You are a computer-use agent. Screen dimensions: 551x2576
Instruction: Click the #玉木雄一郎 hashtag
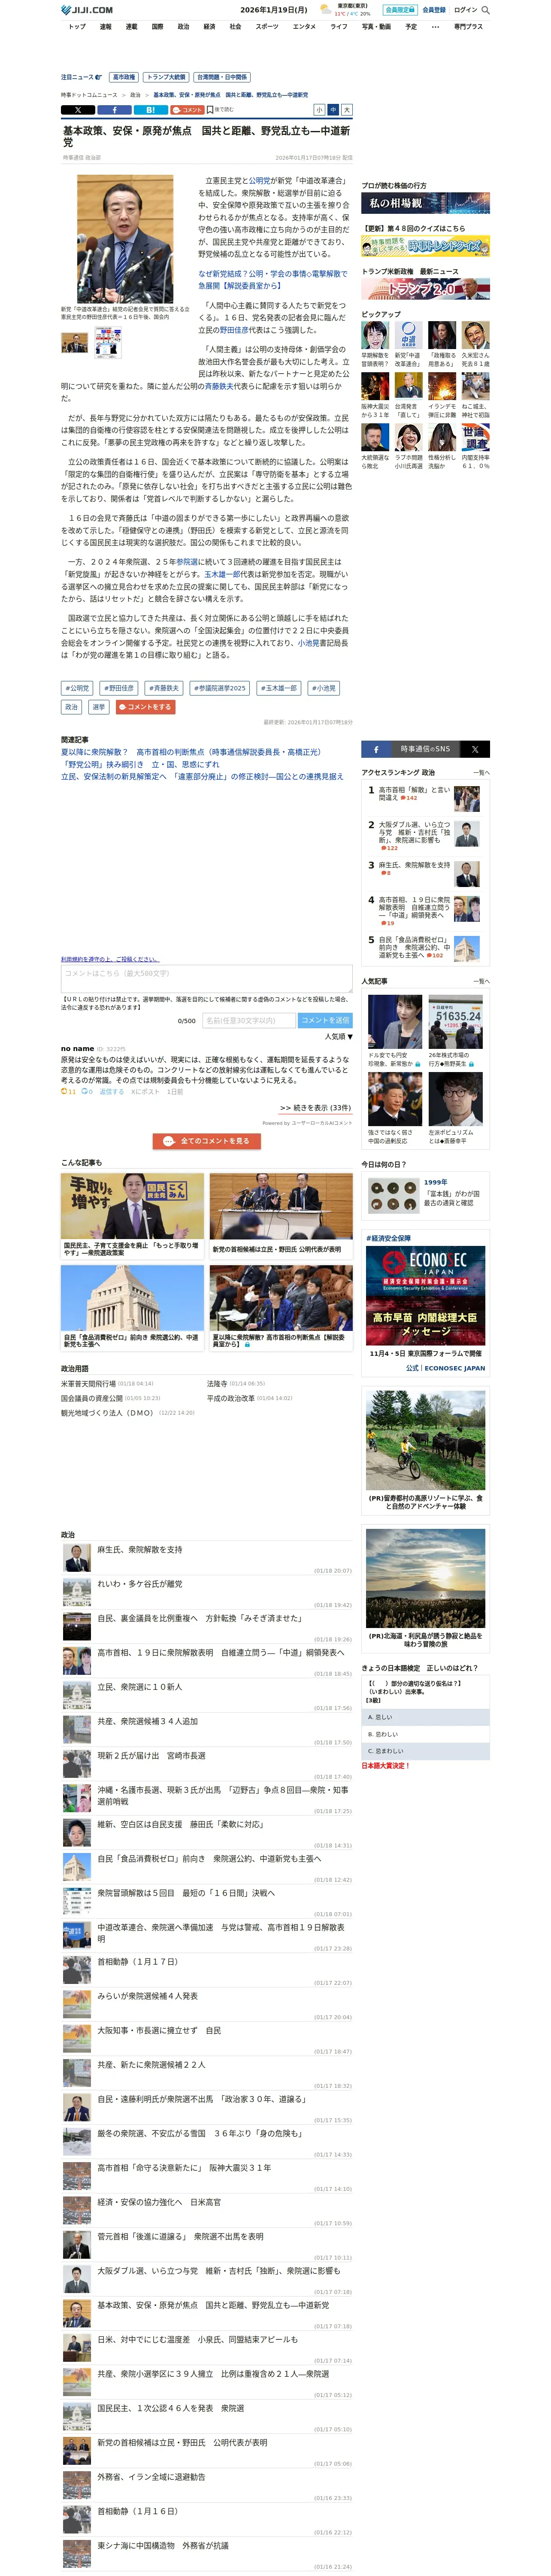pyautogui.click(x=279, y=688)
